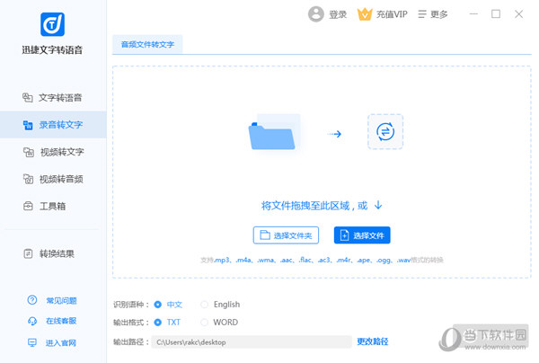Open the 工具箱 toolbox item
This screenshot has width=539, height=363.
53,207
